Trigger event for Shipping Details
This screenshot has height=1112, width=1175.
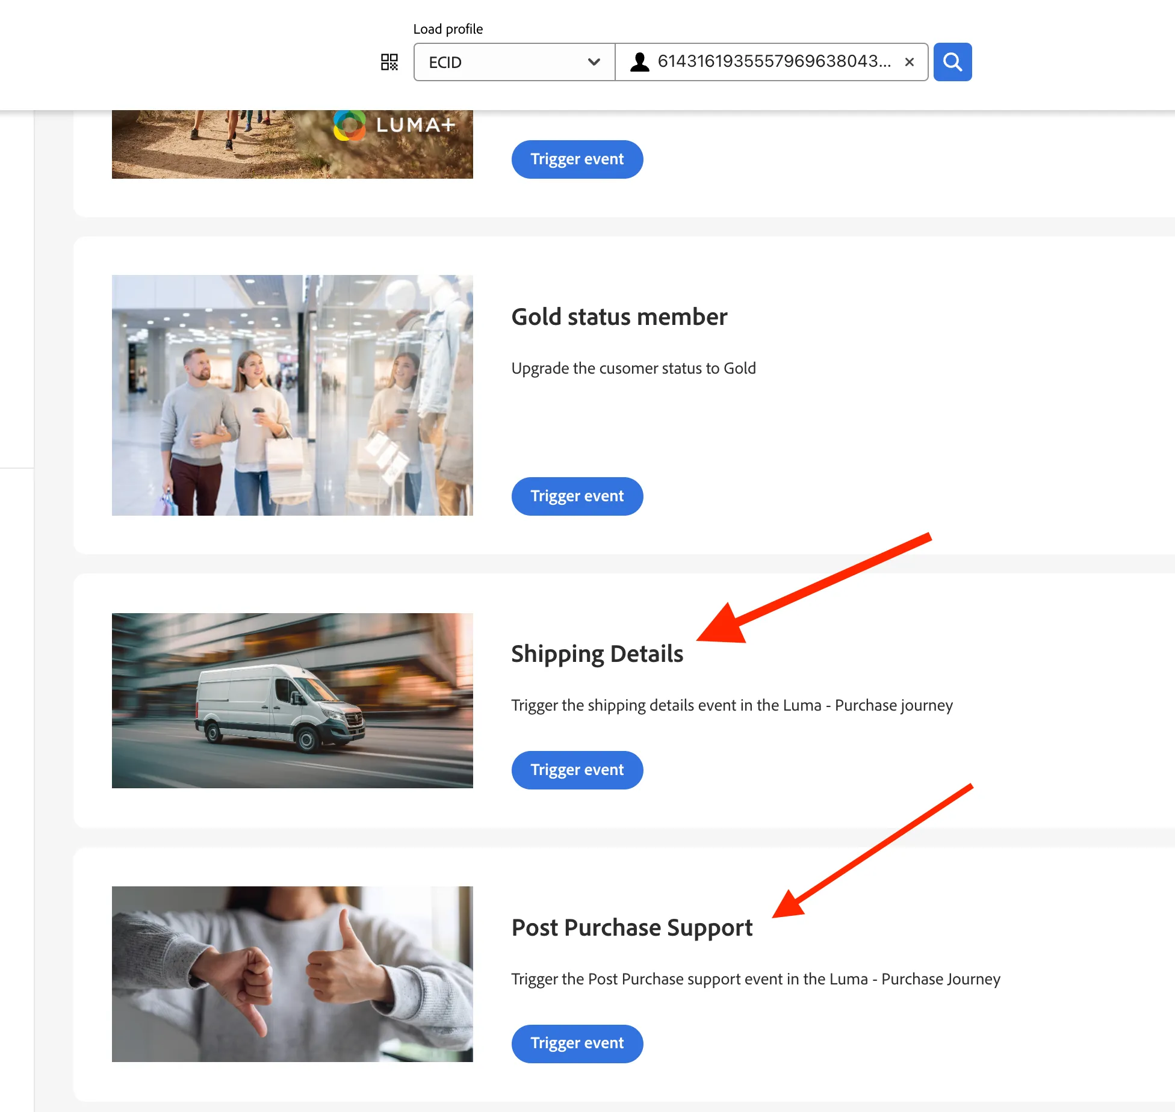[577, 770]
